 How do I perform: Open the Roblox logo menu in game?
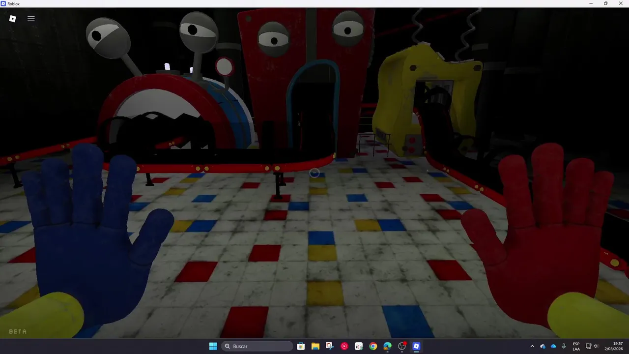point(13,19)
